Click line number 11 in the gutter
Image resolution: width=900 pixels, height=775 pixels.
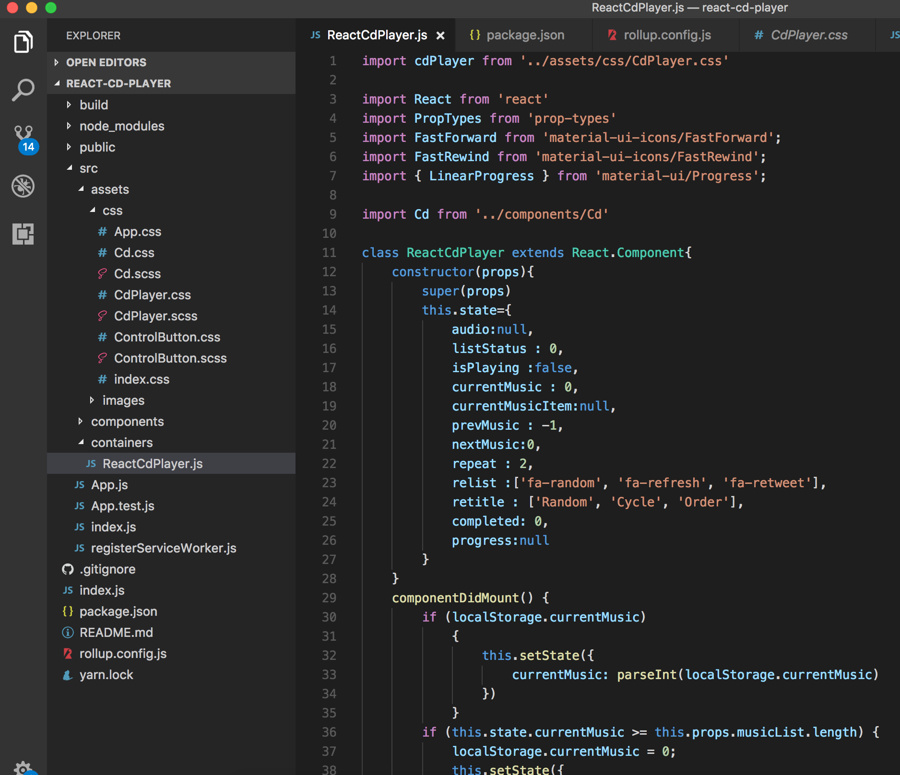(x=329, y=253)
